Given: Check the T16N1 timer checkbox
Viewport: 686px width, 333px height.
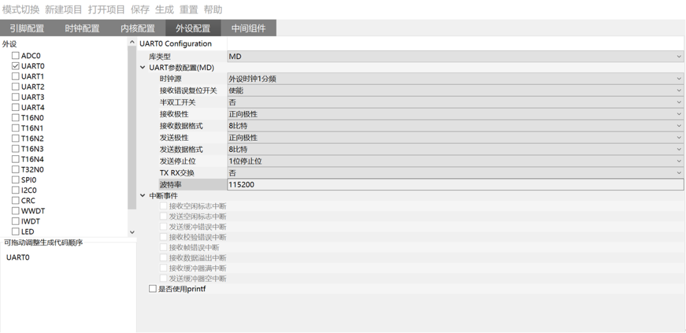Looking at the screenshot, I should (x=15, y=128).
